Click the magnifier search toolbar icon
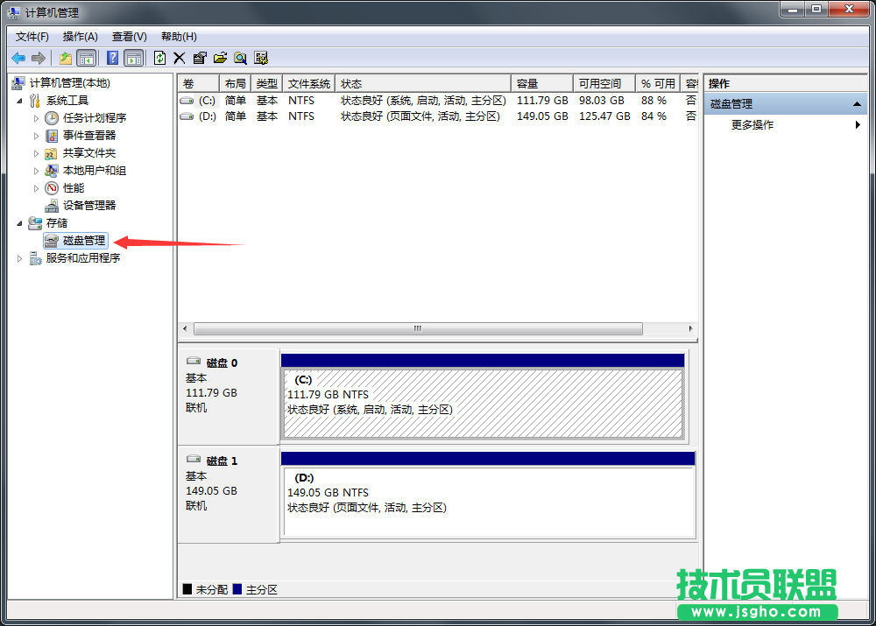This screenshot has width=876, height=626. (238, 58)
